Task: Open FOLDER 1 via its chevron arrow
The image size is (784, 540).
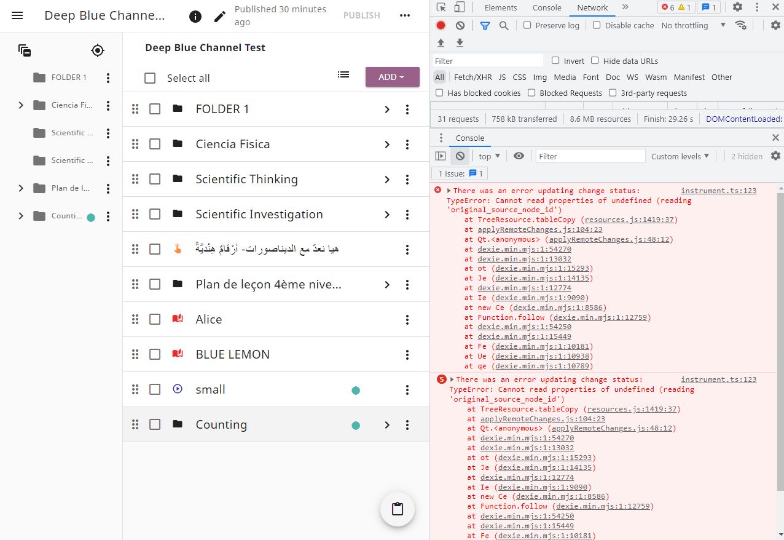Action: 387,109
